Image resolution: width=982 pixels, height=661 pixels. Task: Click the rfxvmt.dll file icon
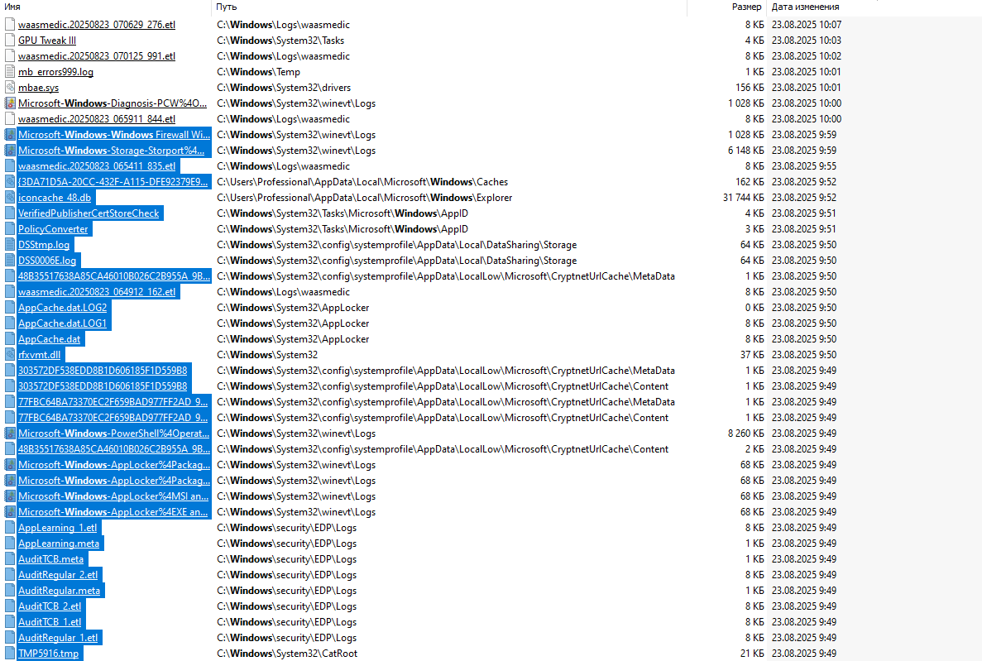pos(9,355)
